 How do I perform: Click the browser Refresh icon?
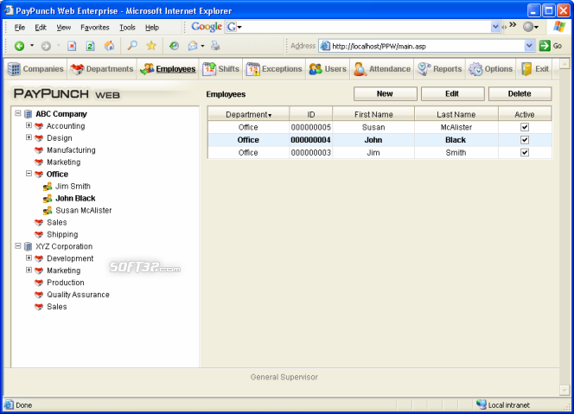(90, 46)
